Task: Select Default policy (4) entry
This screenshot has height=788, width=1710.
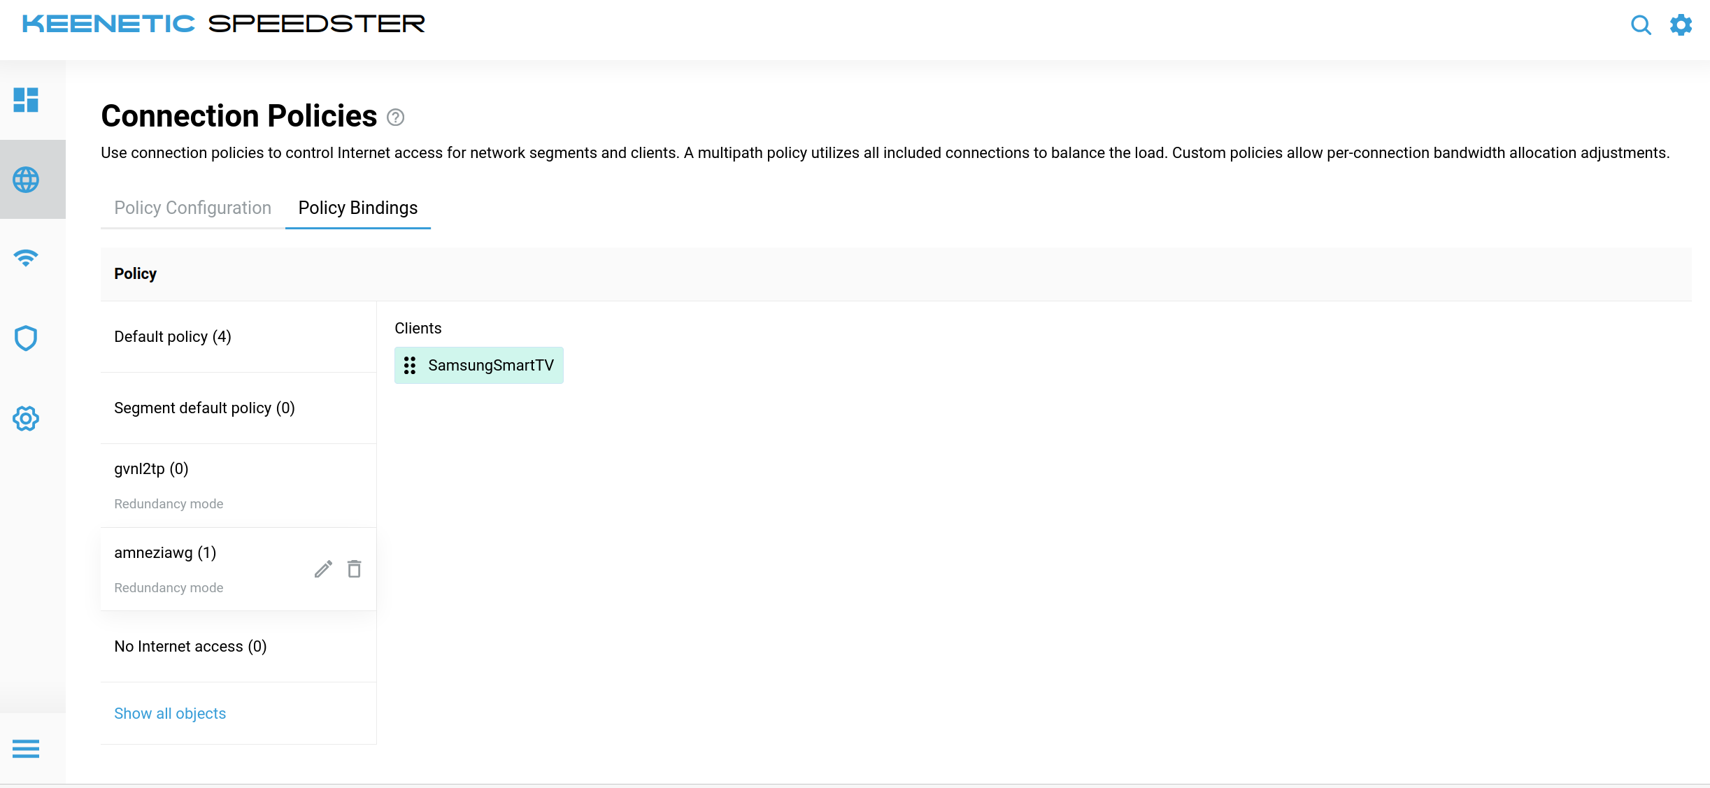Action: 173,336
